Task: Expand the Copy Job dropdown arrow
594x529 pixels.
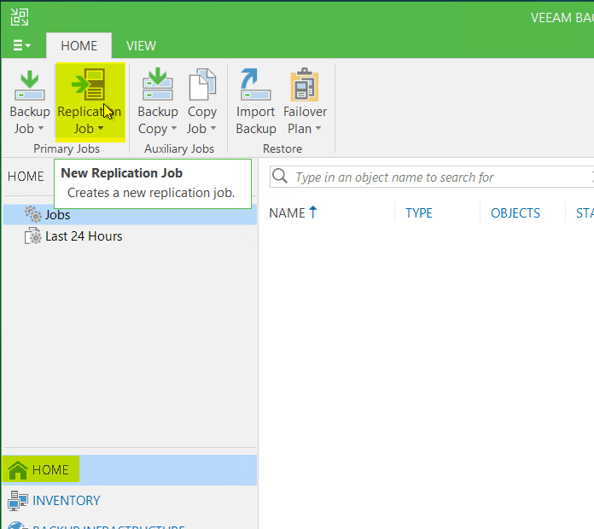Action: pyautogui.click(x=213, y=128)
